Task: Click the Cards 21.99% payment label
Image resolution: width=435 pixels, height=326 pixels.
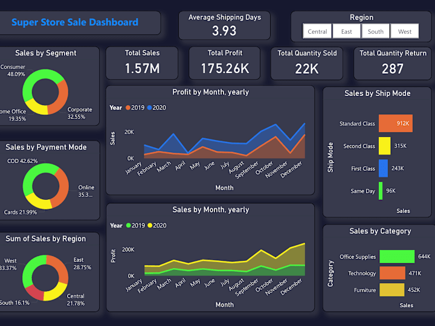Action: coord(21,213)
